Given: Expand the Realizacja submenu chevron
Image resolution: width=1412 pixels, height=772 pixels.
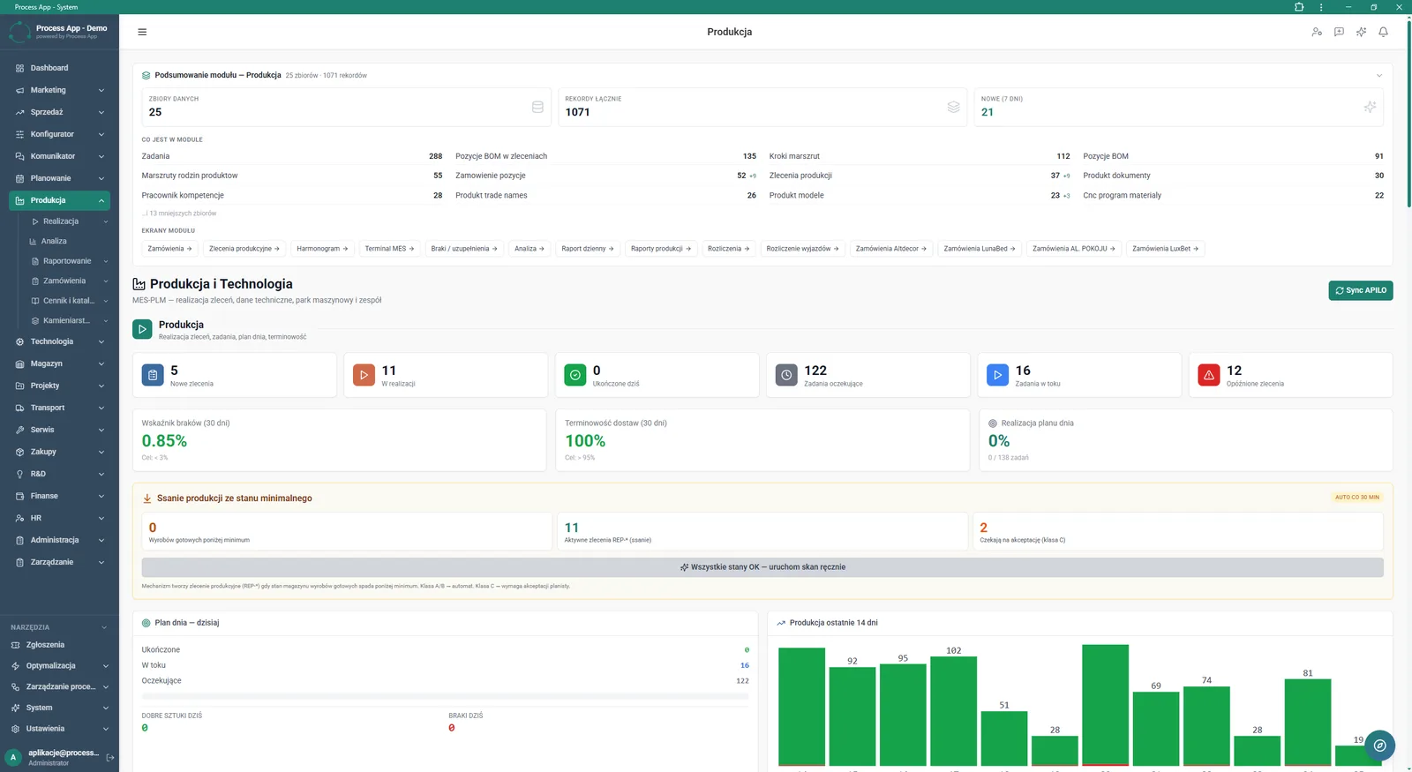Looking at the screenshot, I should pyautogui.click(x=106, y=221).
